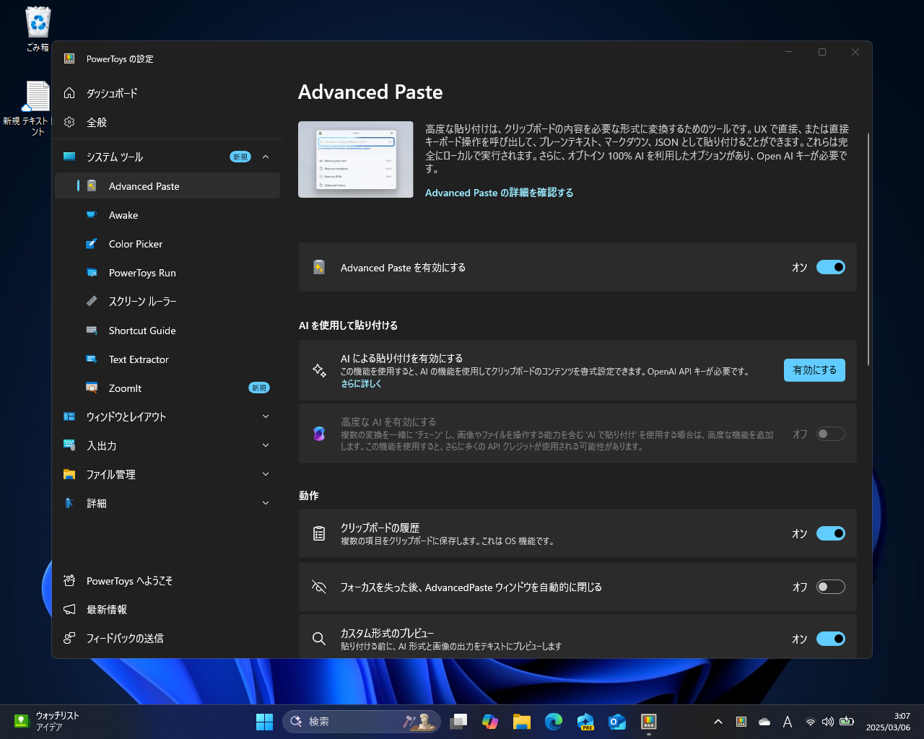Image resolution: width=924 pixels, height=739 pixels.
Task: Open Advanced Paste の詳細を確認する link
Action: [499, 193]
